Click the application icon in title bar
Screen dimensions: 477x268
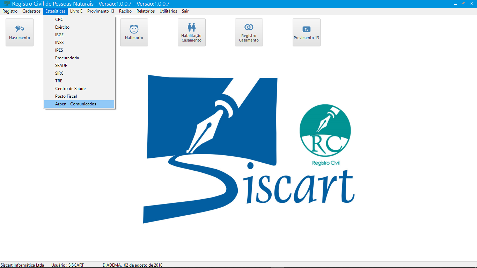pos(6,4)
